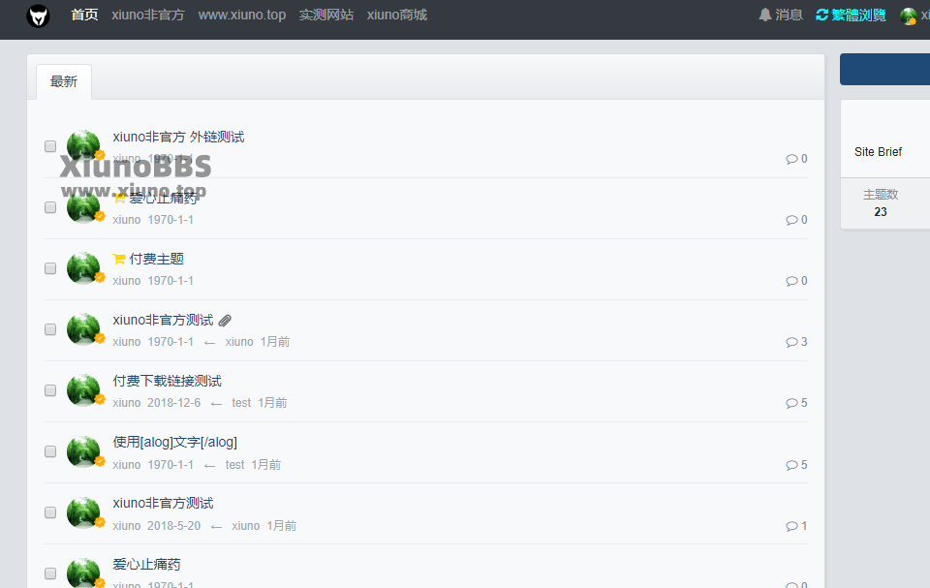
Task: Click author avatar of xiuno非官方测试 attachment thread
Action: point(83,329)
